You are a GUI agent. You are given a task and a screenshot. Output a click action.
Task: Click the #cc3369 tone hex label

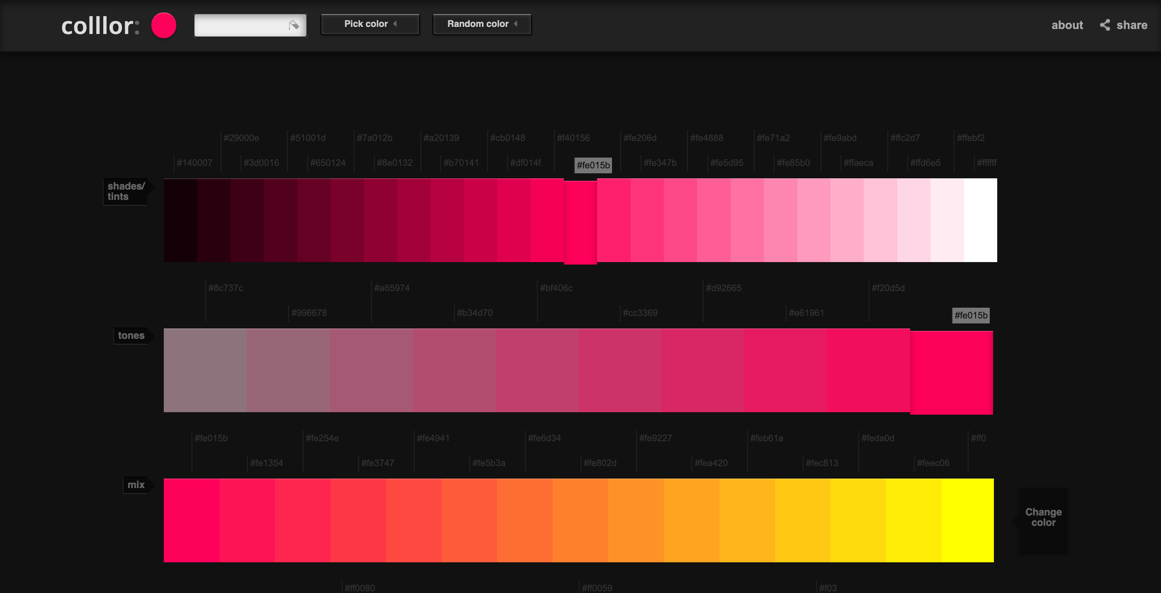pyautogui.click(x=641, y=313)
